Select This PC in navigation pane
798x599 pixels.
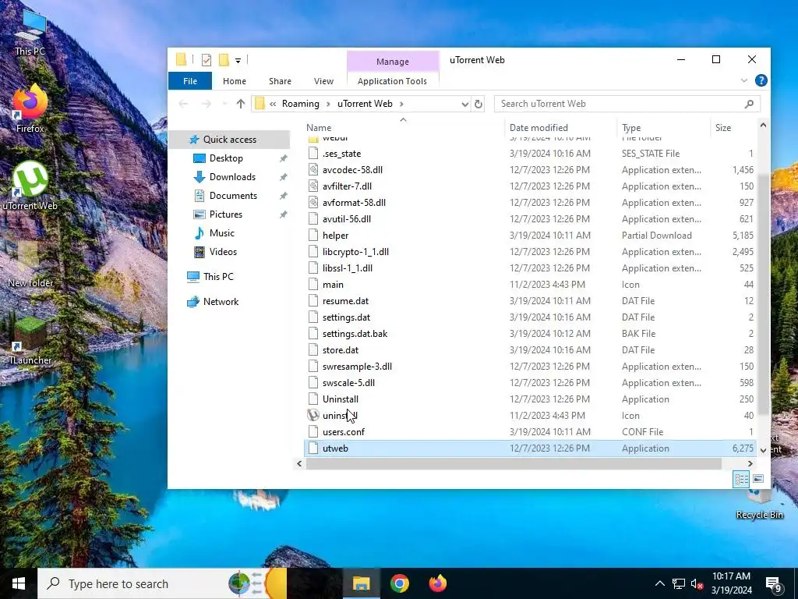(x=218, y=277)
